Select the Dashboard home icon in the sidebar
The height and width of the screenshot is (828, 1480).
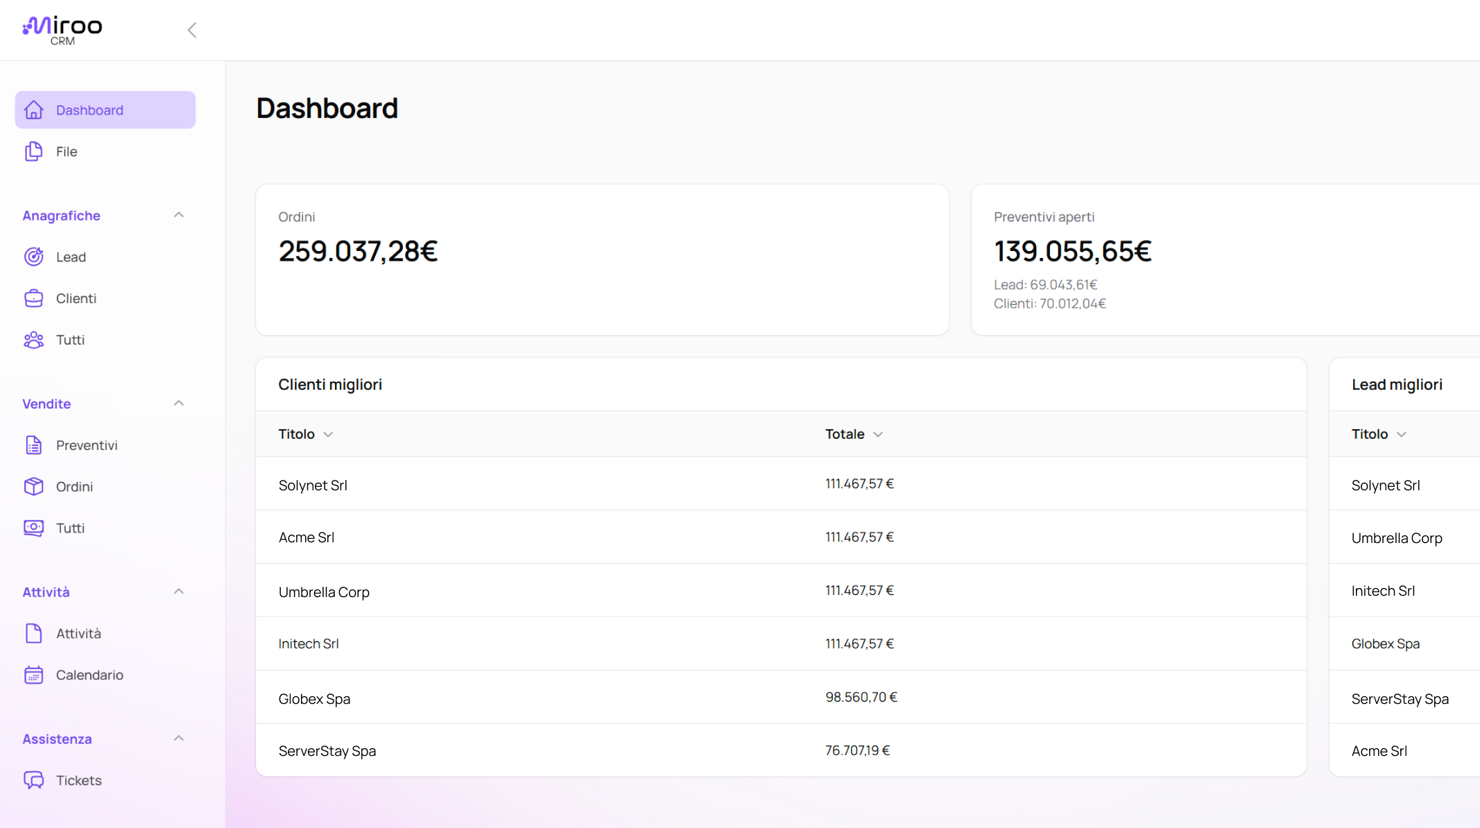coord(33,110)
